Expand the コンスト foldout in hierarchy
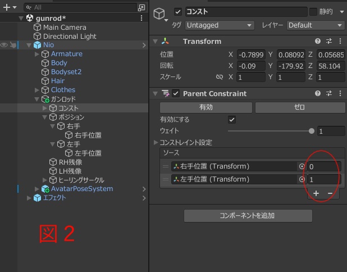This screenshot has width=347, height=272. click(45, 108)
